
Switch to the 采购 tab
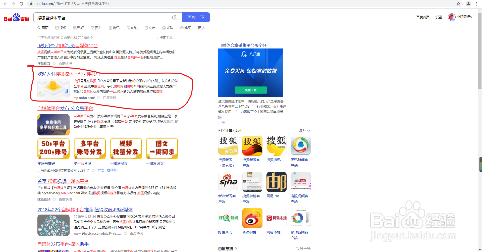[168, 28]
